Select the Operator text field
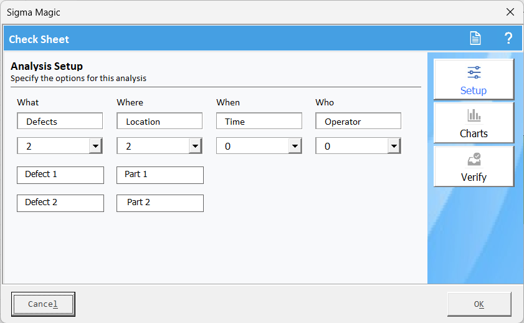Image resolution: width=524 pixels, height=323 pixels. 358,121
